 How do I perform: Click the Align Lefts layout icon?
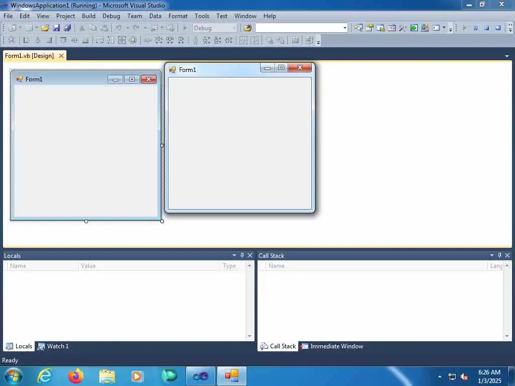[27, 40]
